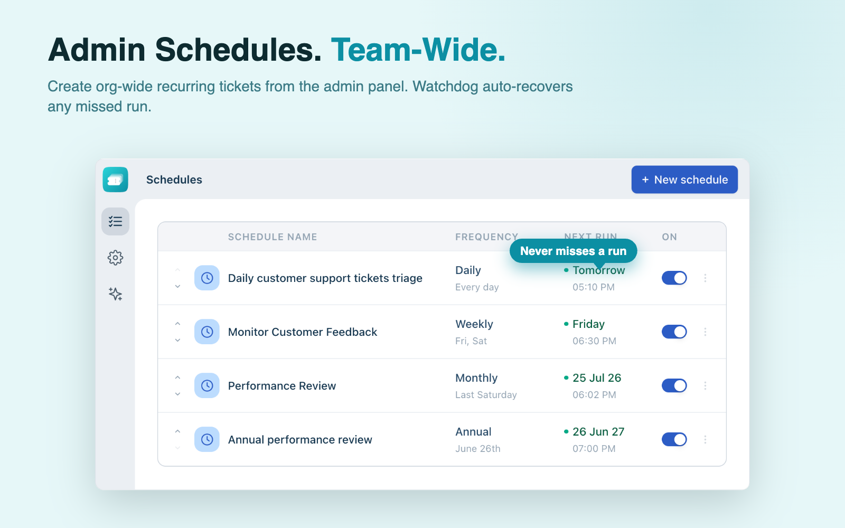Click the FREQUENCY column header
The image size is (845, 528).
[486, 237]
